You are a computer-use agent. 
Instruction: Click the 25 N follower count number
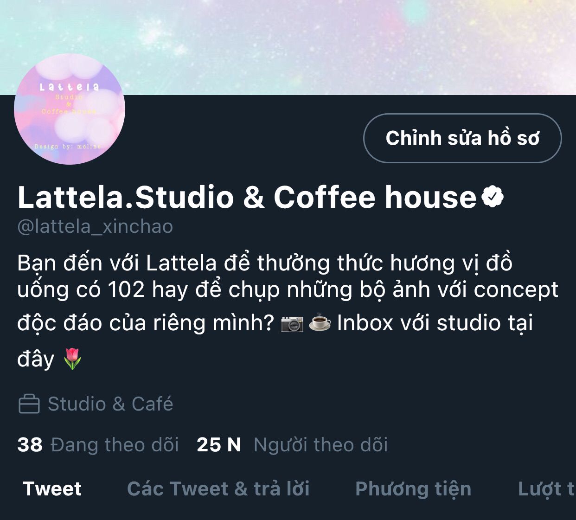pyautogui.click(x=219, y=445)
